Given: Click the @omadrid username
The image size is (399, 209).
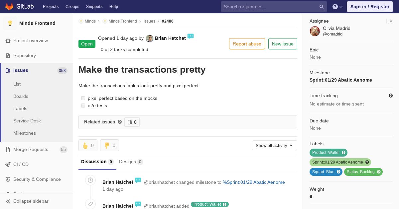Looking at the screenshot, I should [x=332, y=34].
